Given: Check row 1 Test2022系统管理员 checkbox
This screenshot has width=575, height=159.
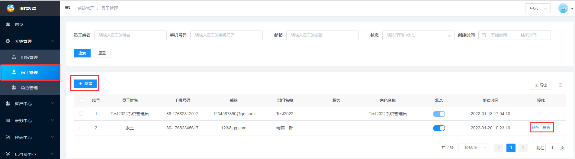Looking at the screenshot, I should point(81,114).
